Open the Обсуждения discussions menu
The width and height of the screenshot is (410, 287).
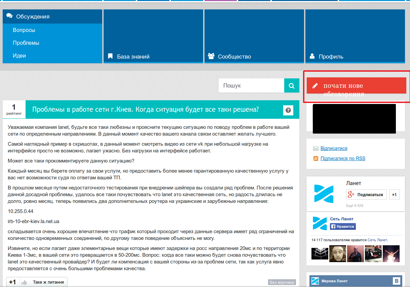pos(33,16)
